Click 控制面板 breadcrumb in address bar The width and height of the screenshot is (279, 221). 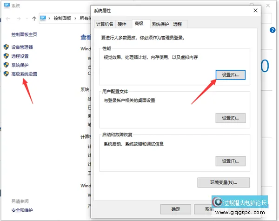62,18
